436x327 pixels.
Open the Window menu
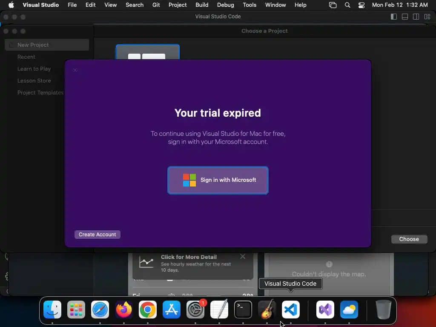click(275, 5)
